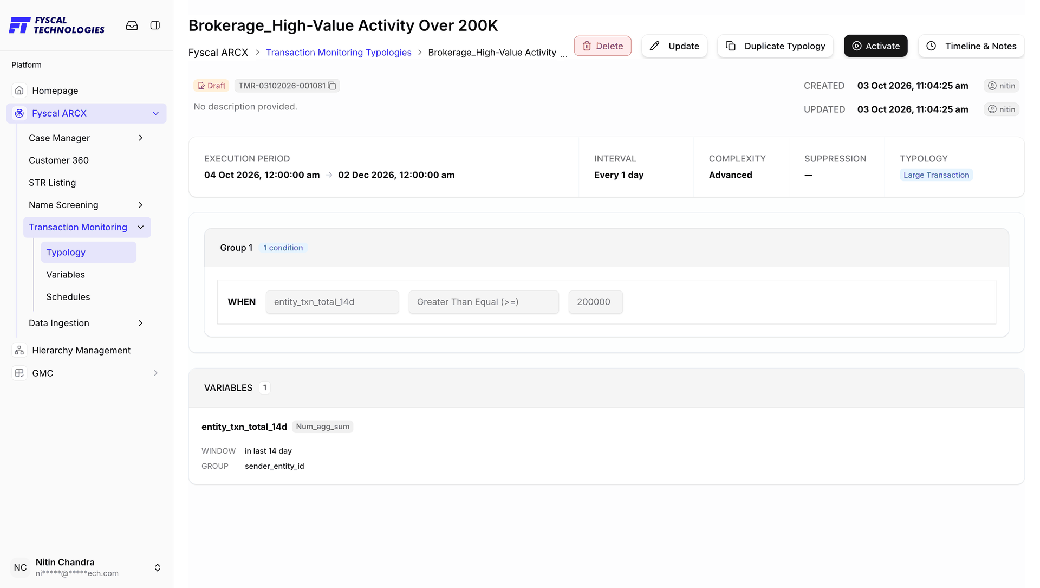Click the Draft status badge

pos(211,86)
